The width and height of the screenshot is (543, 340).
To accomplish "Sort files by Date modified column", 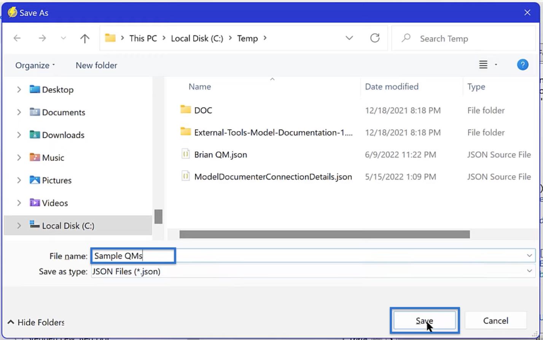I will [392, 87].
